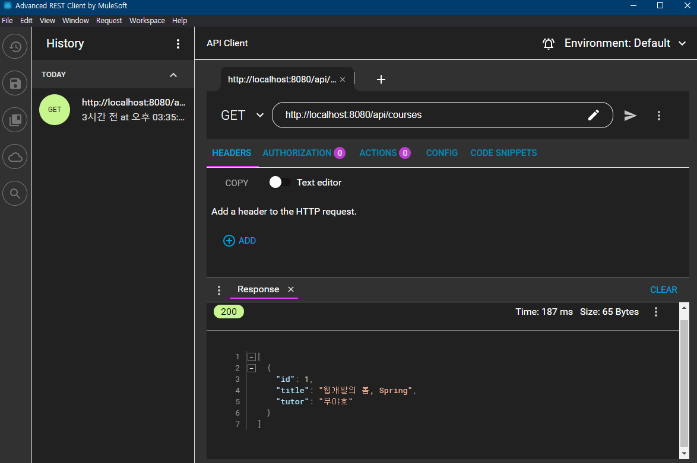Close the localhost request tab

pyautogui.click(x=343, y=79)
